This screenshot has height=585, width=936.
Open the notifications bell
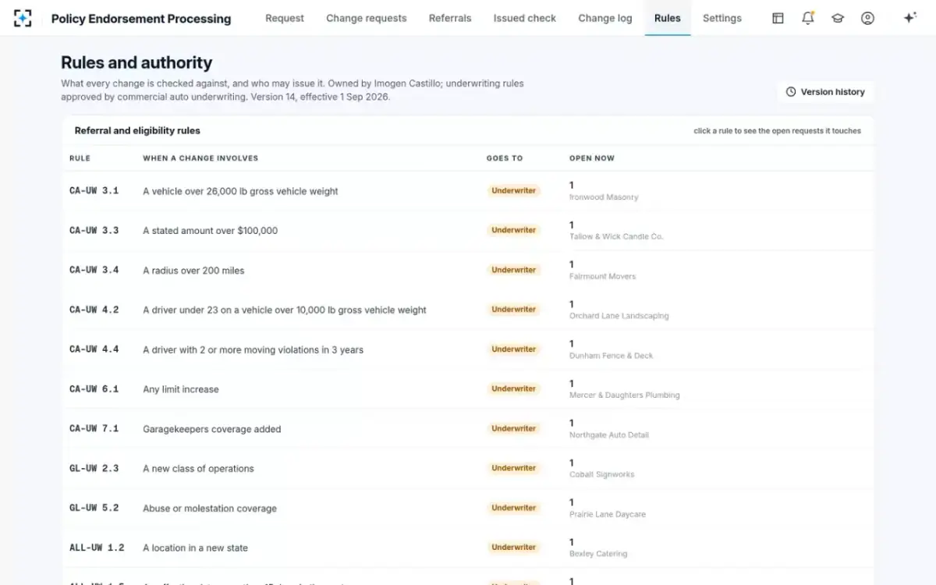point(808,18)
